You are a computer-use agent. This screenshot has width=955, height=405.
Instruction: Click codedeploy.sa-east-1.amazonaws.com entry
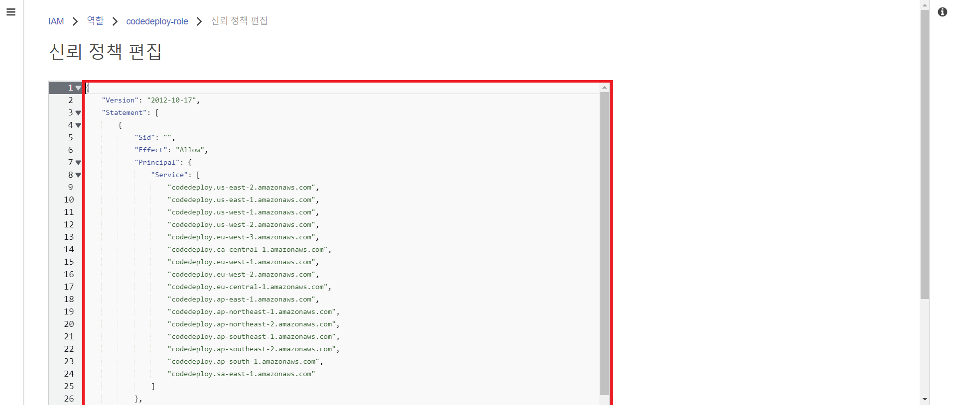[242, 374]
